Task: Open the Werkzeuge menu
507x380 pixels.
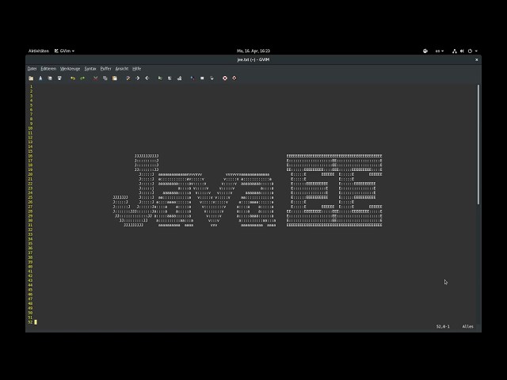Action: (x=71, y=69)
